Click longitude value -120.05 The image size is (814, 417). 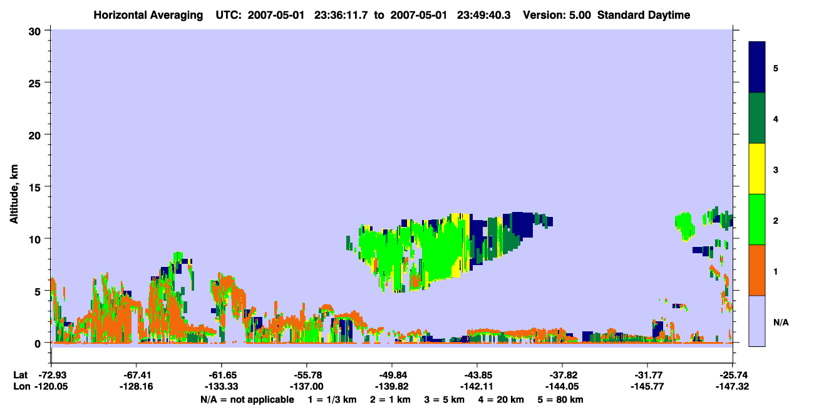[51, 386]
